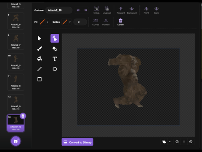Image resolution: width=202 pixels, height=152 pixels.
Task: Zoom out the canvas
Action: (177, 142)
